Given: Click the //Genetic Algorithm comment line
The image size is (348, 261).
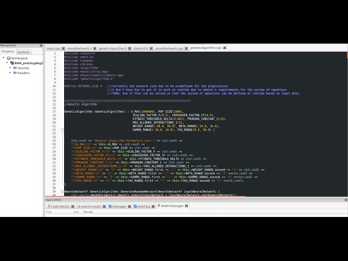Looking at the screenshot, I should click(80, 104).
